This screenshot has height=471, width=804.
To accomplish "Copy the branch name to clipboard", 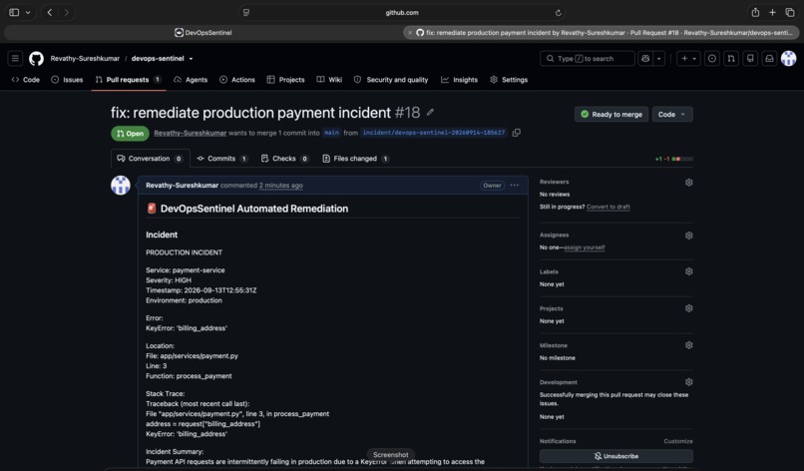I will coord(517,133).
